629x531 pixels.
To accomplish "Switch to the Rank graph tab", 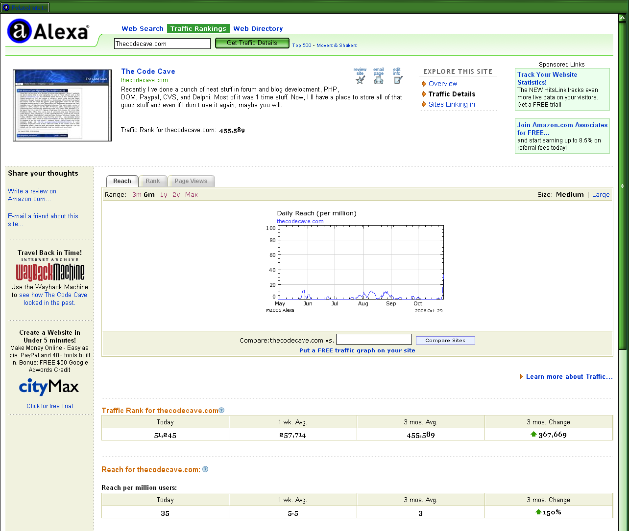I will click(x=153, y=181).
